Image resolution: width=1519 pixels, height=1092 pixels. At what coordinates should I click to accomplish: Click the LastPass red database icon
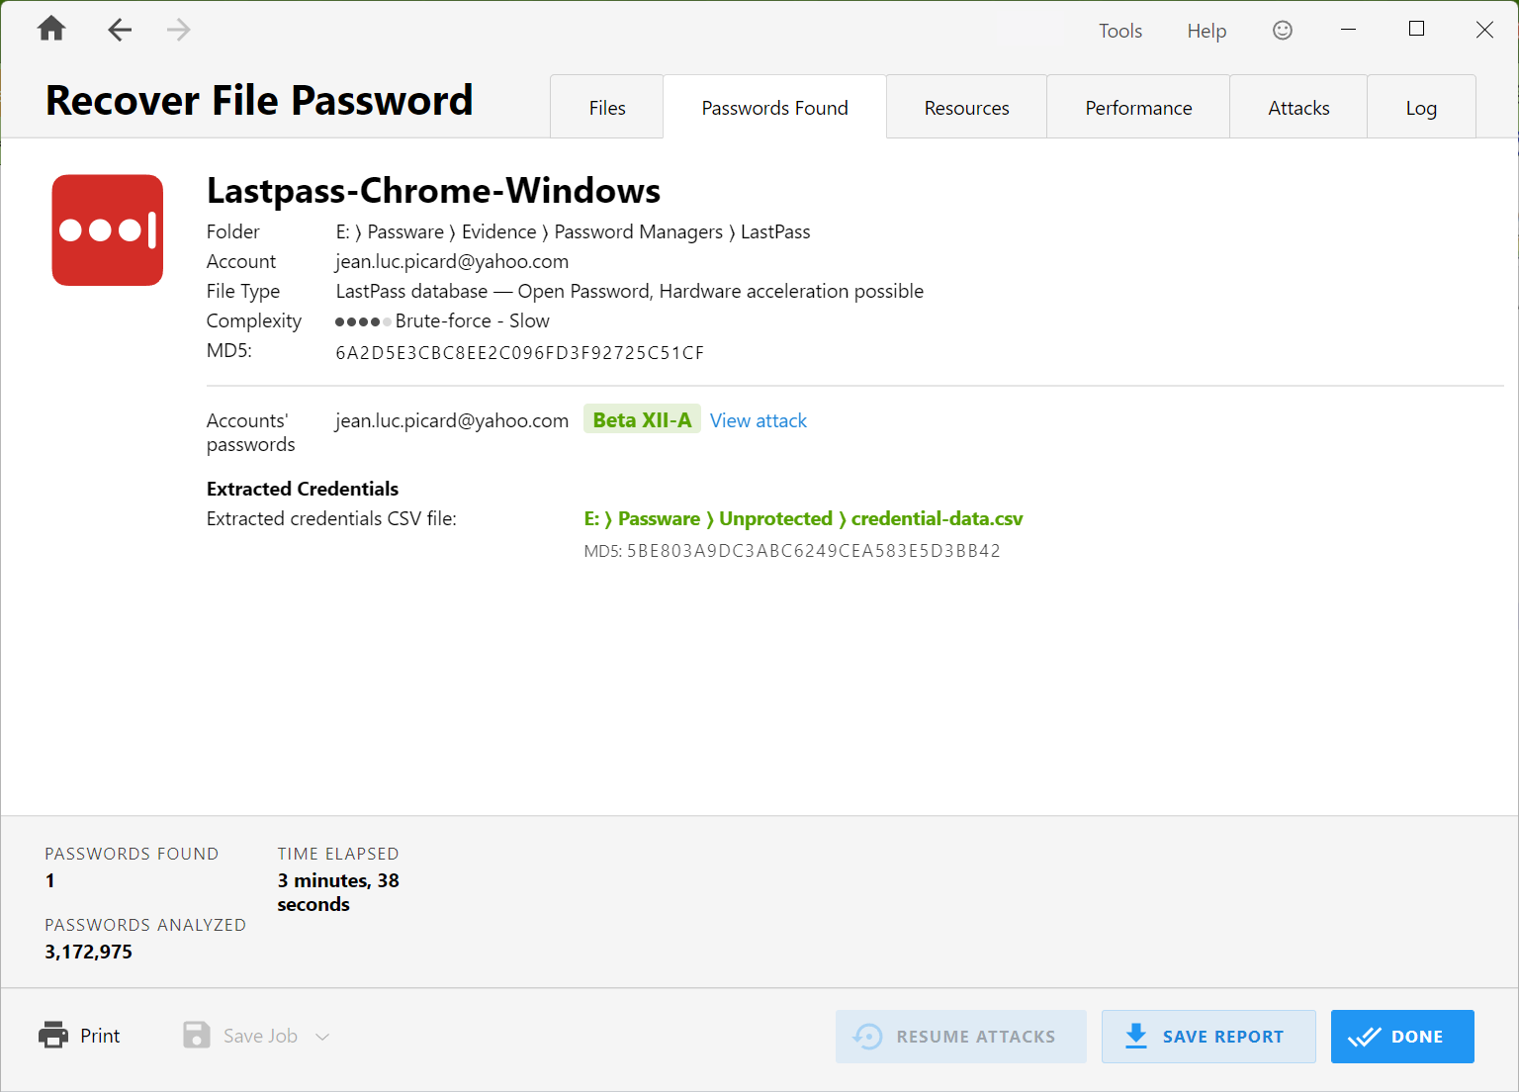(x=107, y=229)
